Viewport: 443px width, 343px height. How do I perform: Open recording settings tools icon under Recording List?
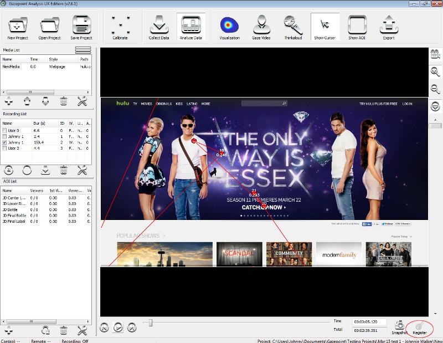(82, 170)
